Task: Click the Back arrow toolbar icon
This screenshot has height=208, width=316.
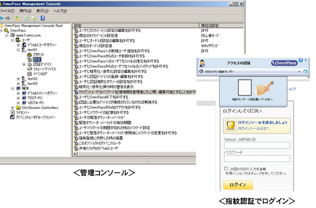Action: pyautogui.click(x=2, y=18)
